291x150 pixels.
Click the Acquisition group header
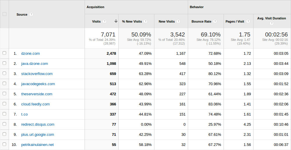(95, 7)
